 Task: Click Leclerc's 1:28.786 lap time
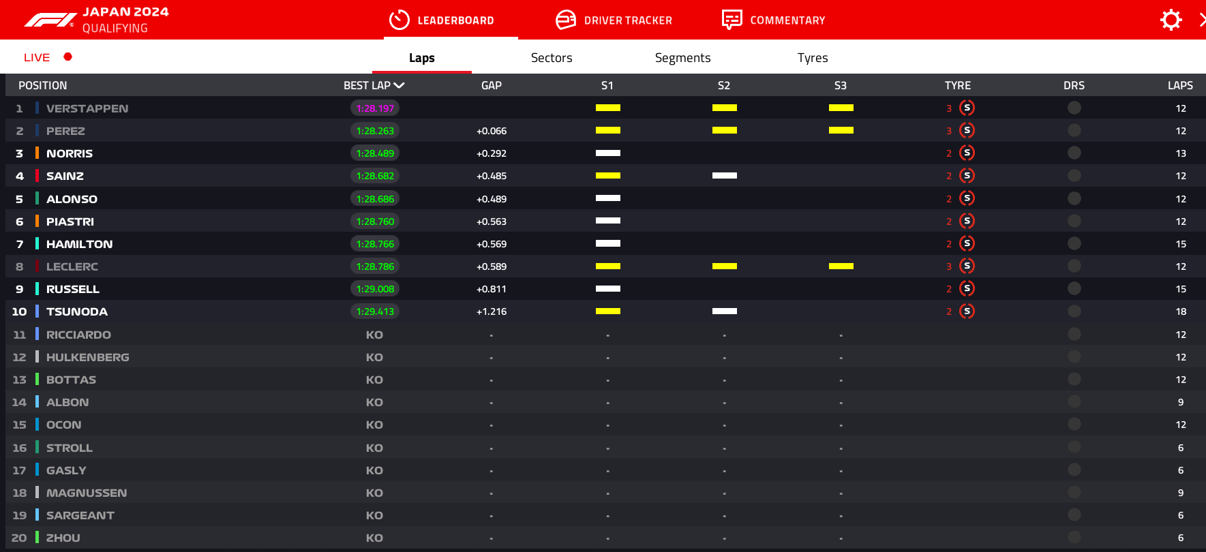click(375, 266)
